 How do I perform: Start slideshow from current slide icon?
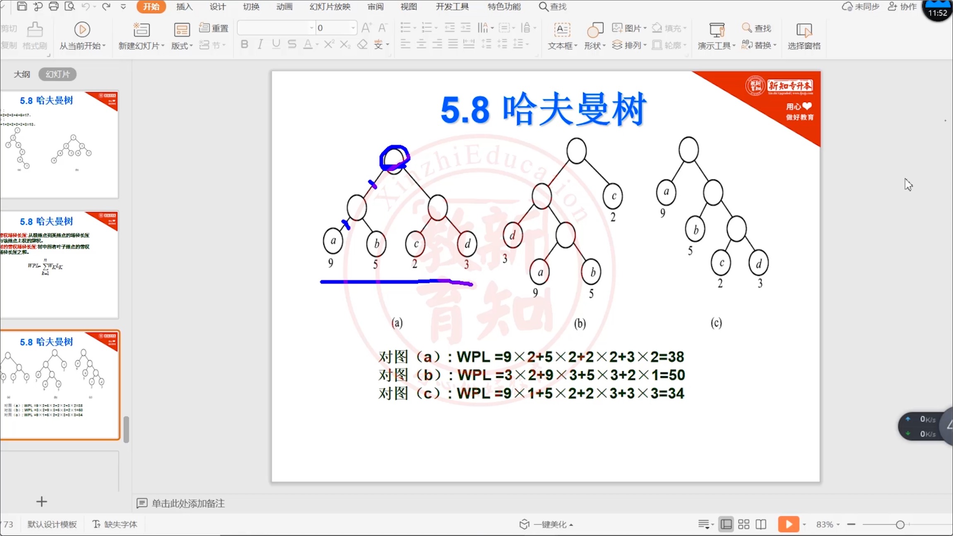point(82,29)
